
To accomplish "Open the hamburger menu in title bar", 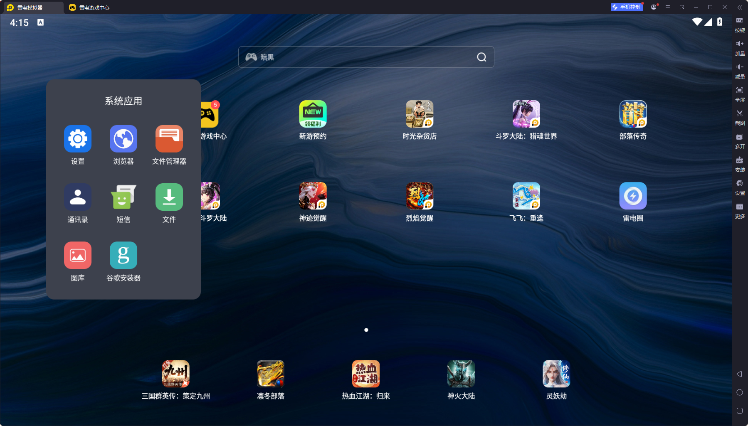I will tap(668, 7).
